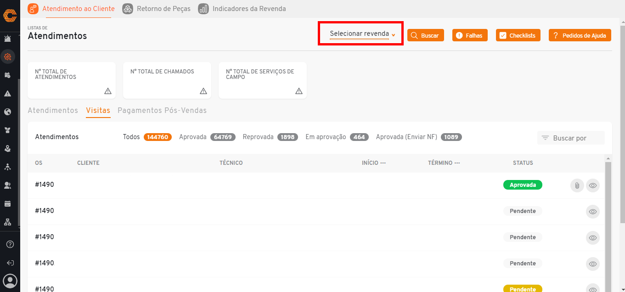The height and width of the screenshot is (292, 625).
Task: Open the warning triangle sidebar icon
Action: point(8,94)
